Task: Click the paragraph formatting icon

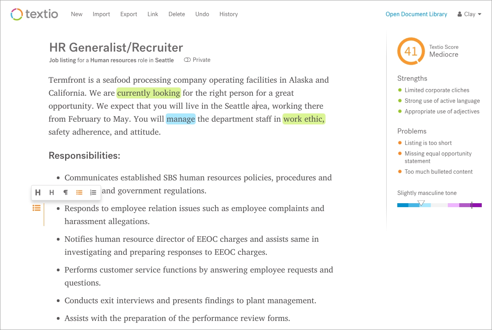Action: point(65,193)
